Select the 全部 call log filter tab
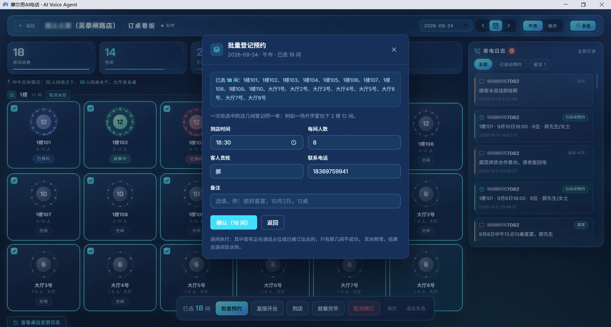611x327 pixels. (x=483, y=64)
